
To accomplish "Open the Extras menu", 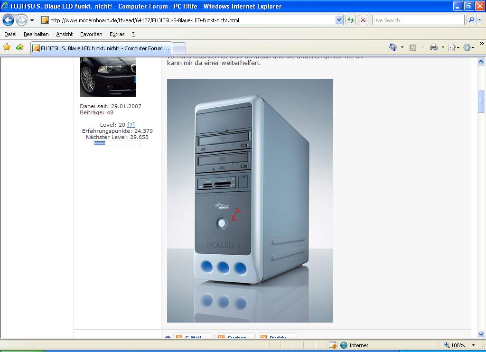I will [x=117, y=34].
